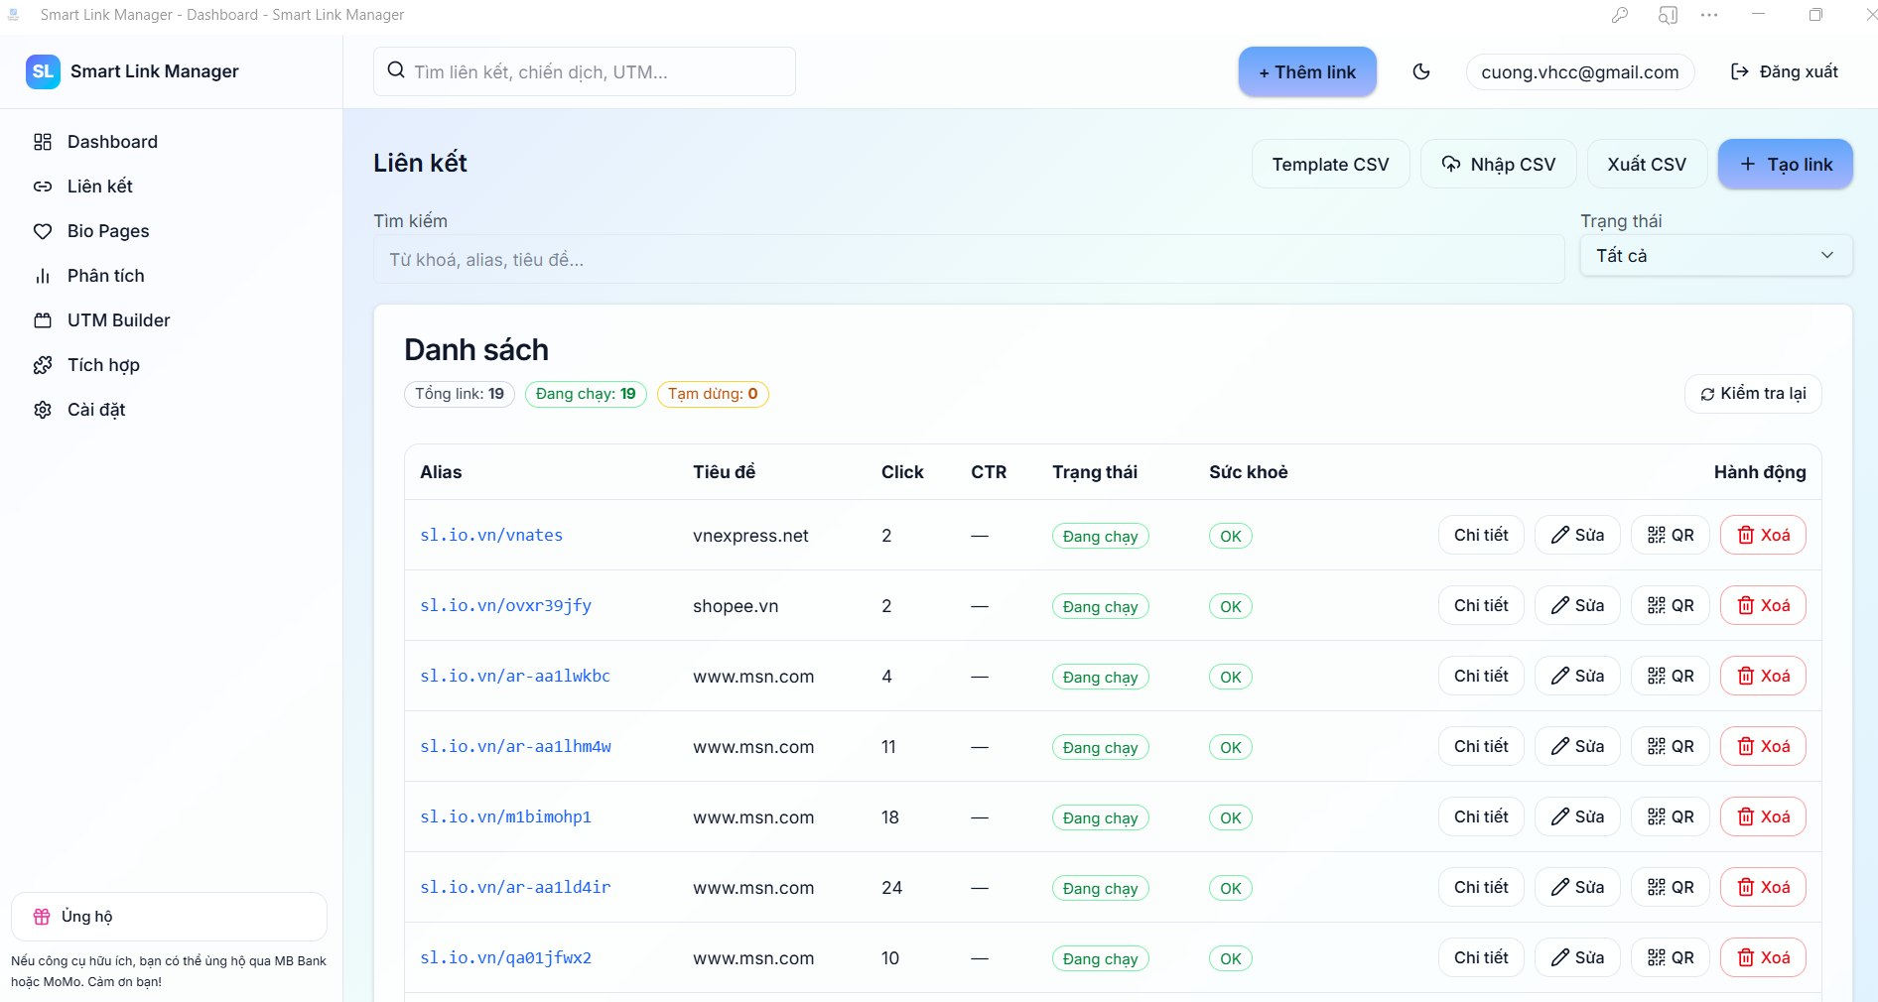The width and height of the screenshot is (1878, 1002).
Task: Edit the m1bimohp1 link with Sửa
Action: (1577, 816)
